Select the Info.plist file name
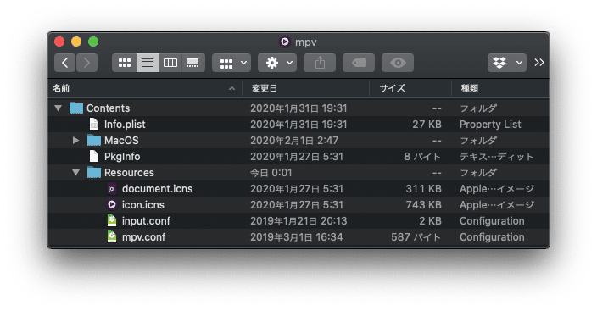597x311 pixels. pos(125,125)
